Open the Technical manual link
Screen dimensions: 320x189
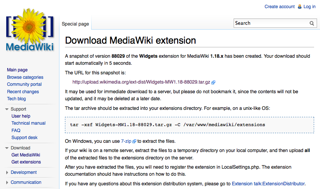(x=28, y=123)
